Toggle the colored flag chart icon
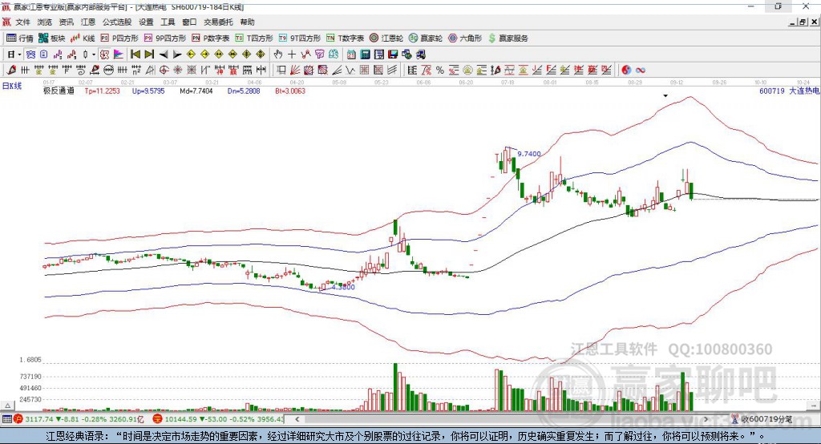 [x=119, y=54]
